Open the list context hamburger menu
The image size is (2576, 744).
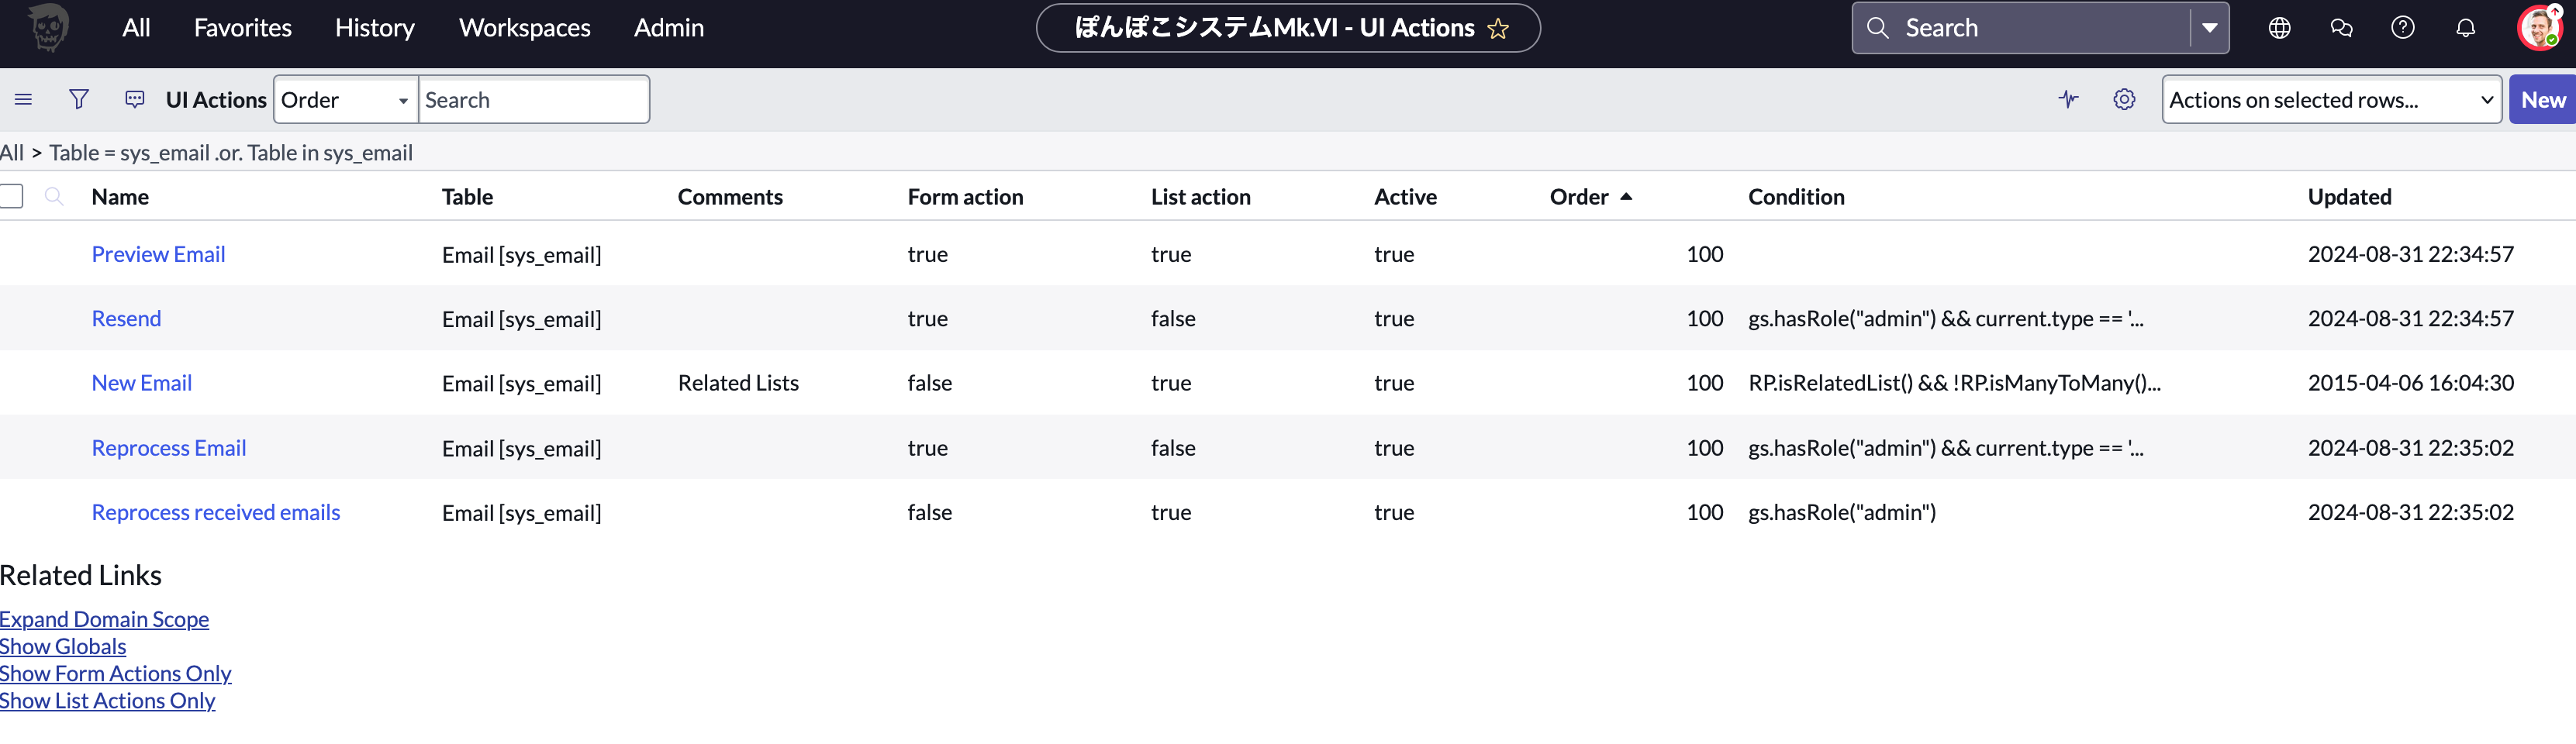tap(24, 99)
